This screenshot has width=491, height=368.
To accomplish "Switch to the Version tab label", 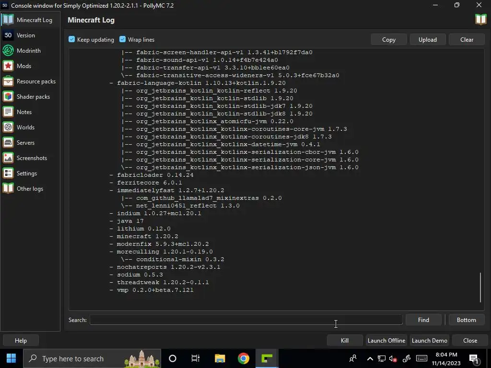I will click(x=26, y=35).
